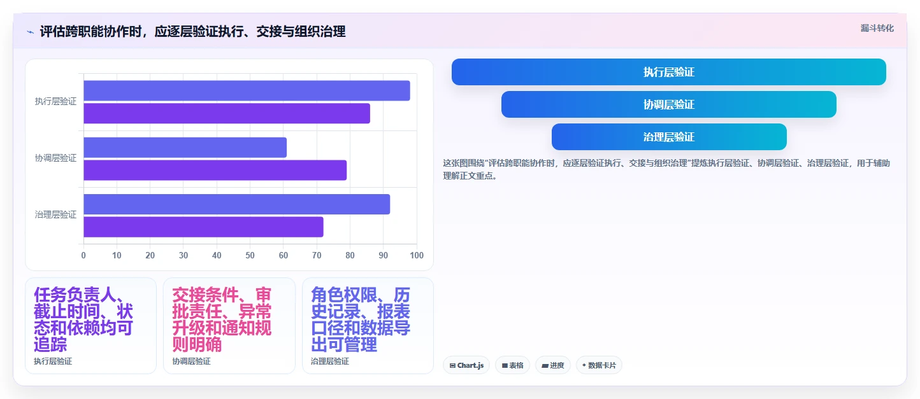This screenshot has width=920, height=399.
Task: Select the 执行层验证 funnel stage bar
Action: (x=668, y=72)
